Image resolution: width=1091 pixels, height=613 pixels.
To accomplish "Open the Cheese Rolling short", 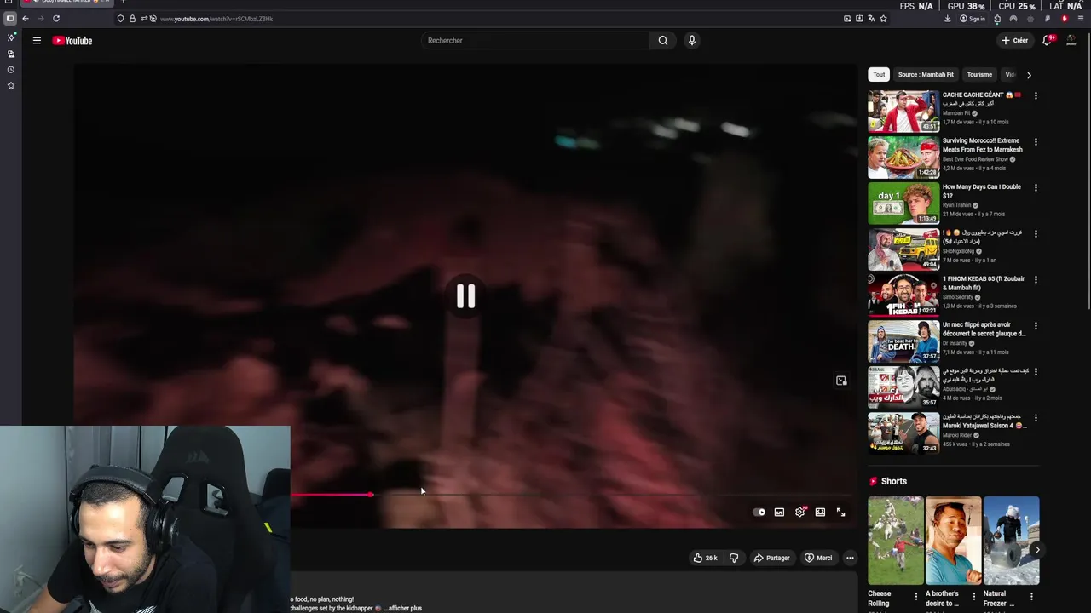I will coord(895,540).
